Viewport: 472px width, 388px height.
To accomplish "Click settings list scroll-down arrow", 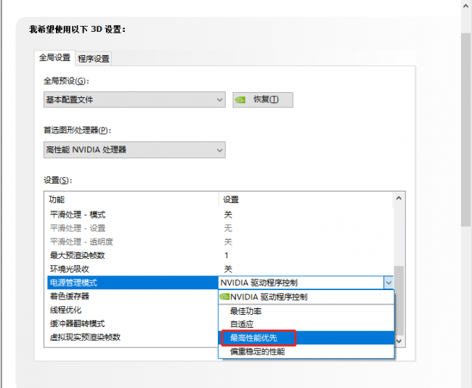I will [x=399, y=341].
